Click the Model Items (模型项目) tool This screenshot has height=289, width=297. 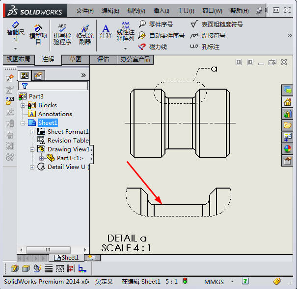(x=38, y=31)
